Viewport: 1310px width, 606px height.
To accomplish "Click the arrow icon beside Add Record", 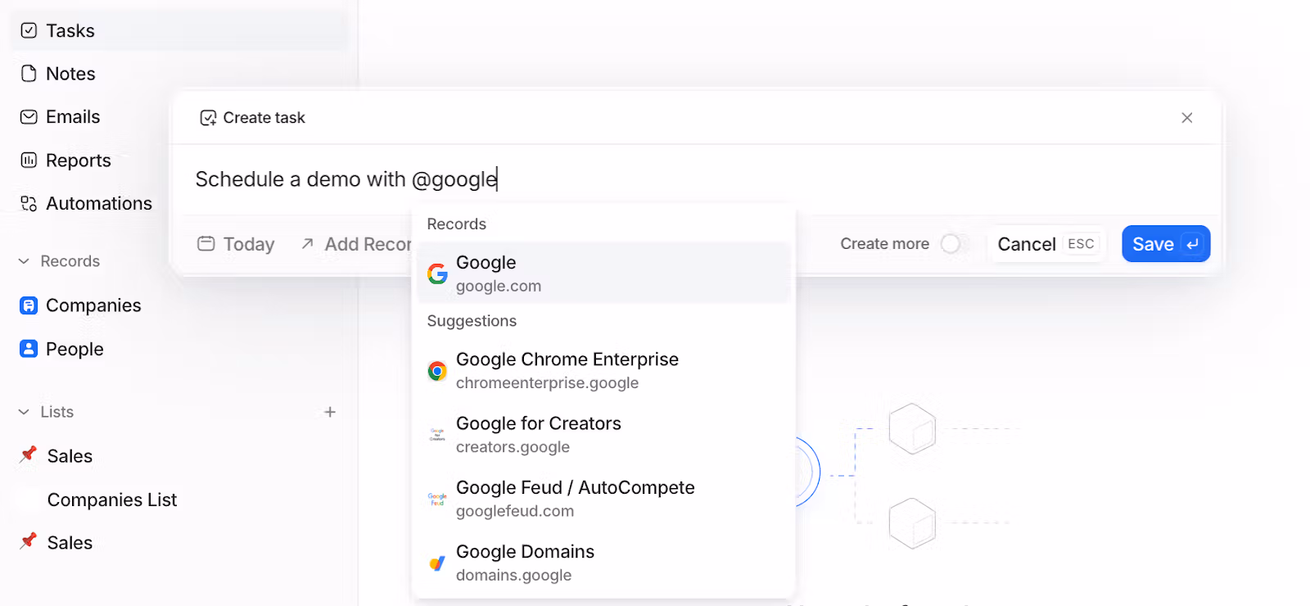I will tap(307, 244).
